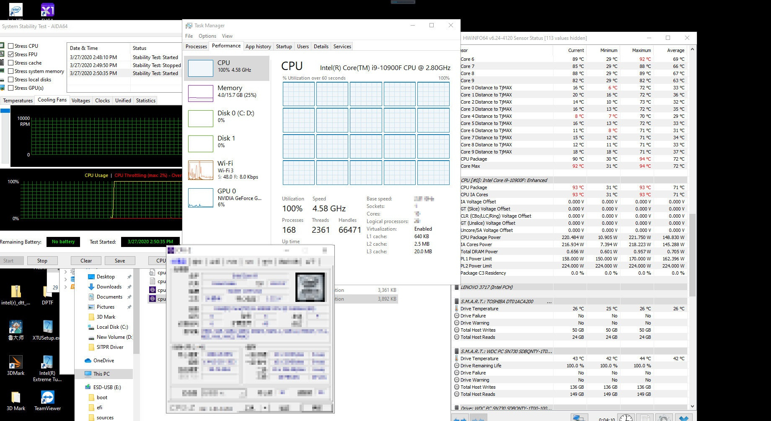Image resolution: width=771 pixels, height=421 pixels.
Task: Enable Stress local disks checkbox
Action: click(11, 80)
